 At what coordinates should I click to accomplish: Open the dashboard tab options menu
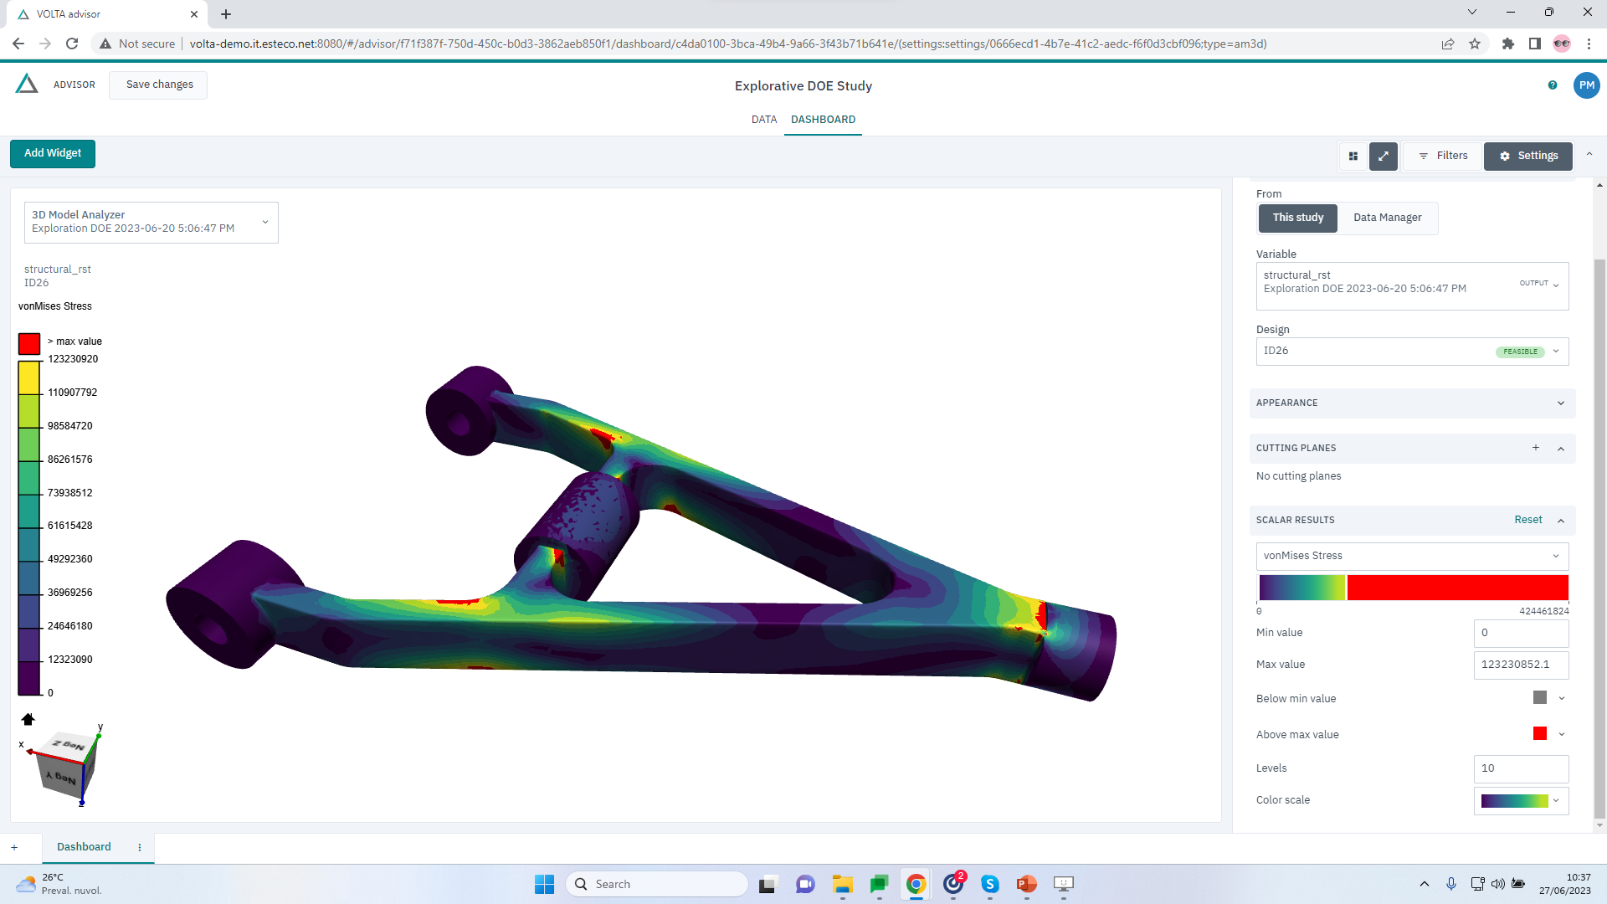[x=140, y=847]
